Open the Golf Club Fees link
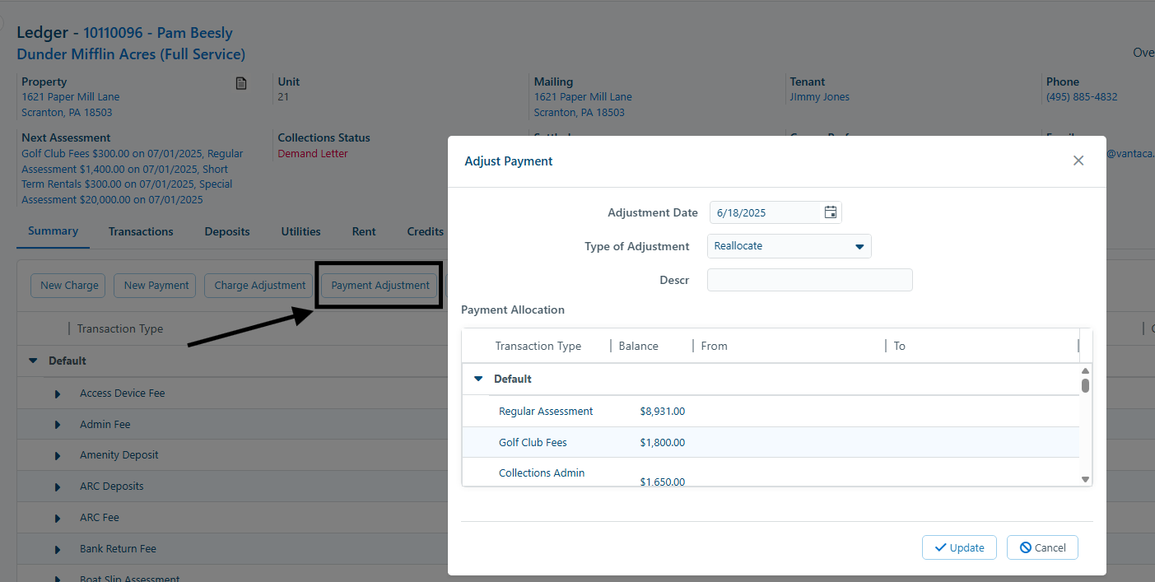 pos(533,442)
